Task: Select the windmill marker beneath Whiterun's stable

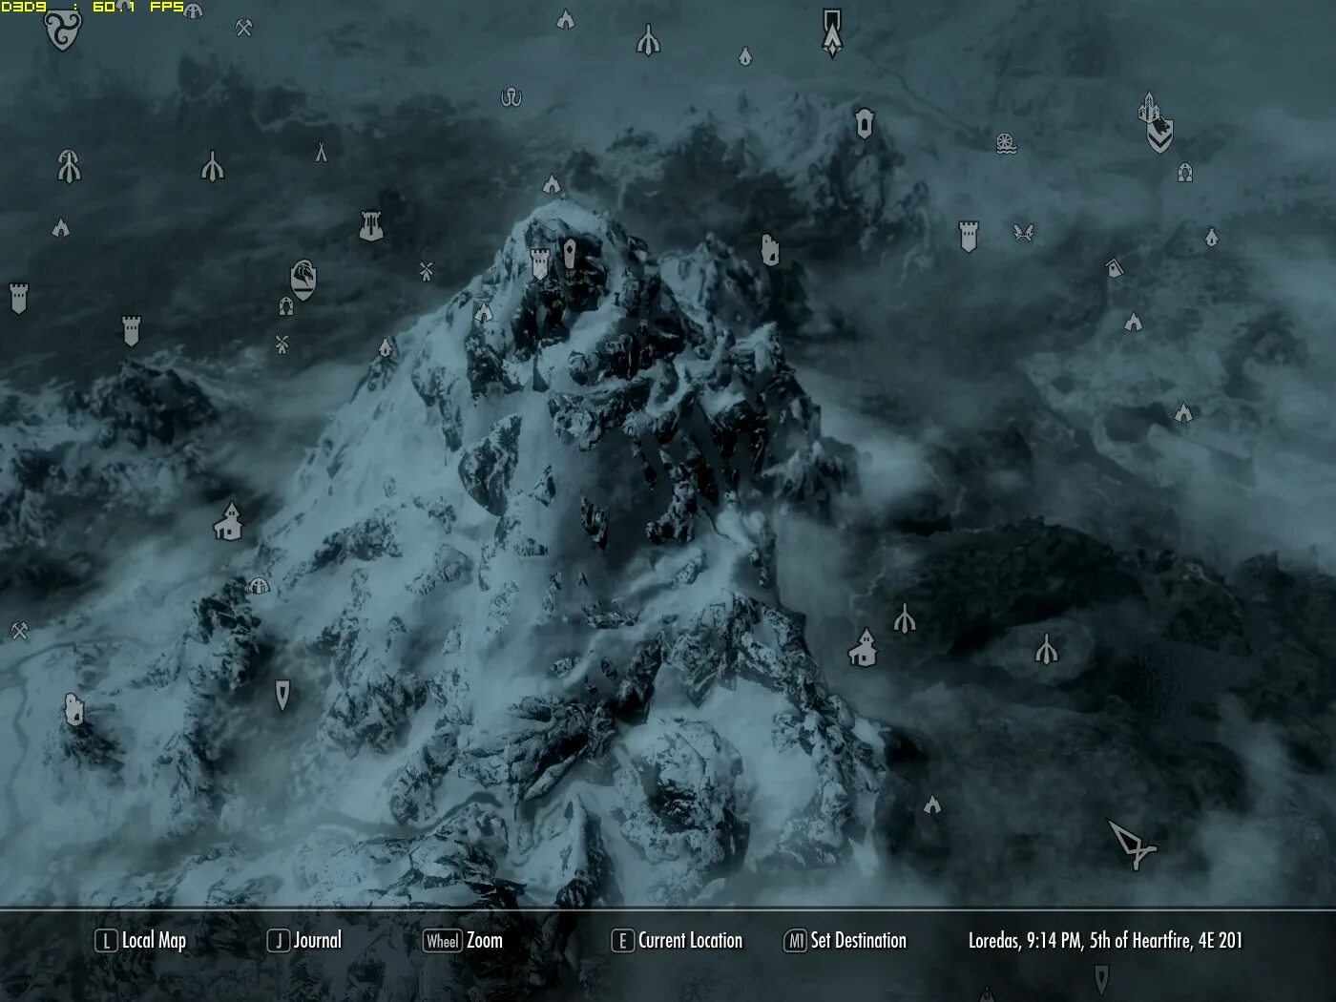Action: pyautogui.click(x=282, y=344)
